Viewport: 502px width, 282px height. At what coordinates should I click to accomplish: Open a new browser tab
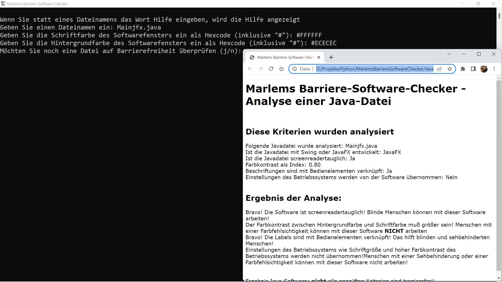(x=331, y=57)
